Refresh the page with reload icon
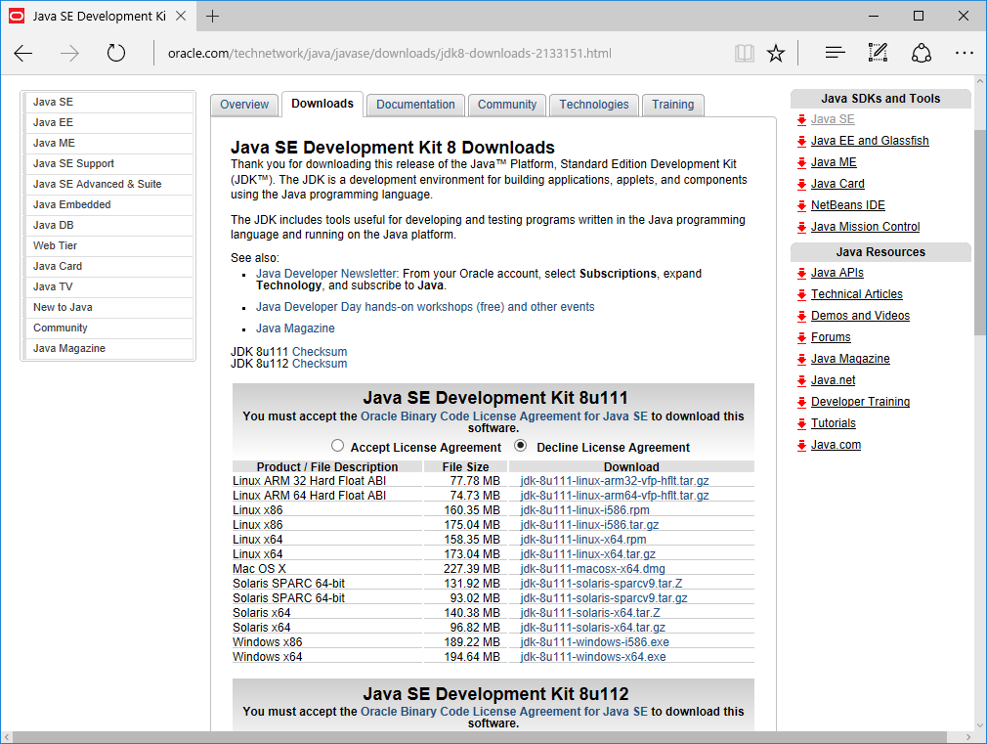Viewport: 987px width, 744px height. click(x=116, y=54)
